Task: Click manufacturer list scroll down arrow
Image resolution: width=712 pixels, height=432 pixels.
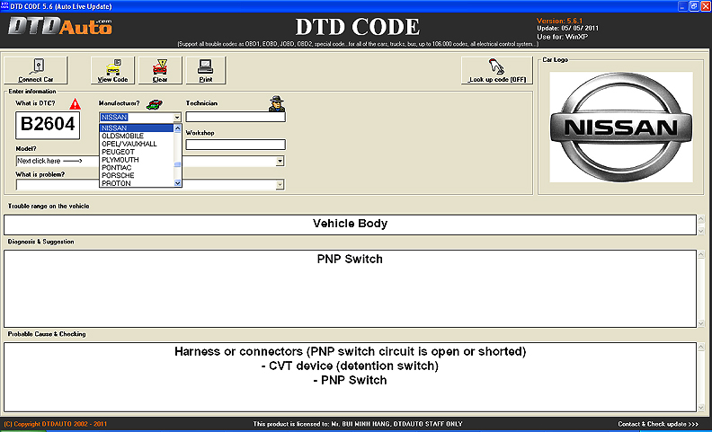Action: pyautogui.click(x=177, y=183)
